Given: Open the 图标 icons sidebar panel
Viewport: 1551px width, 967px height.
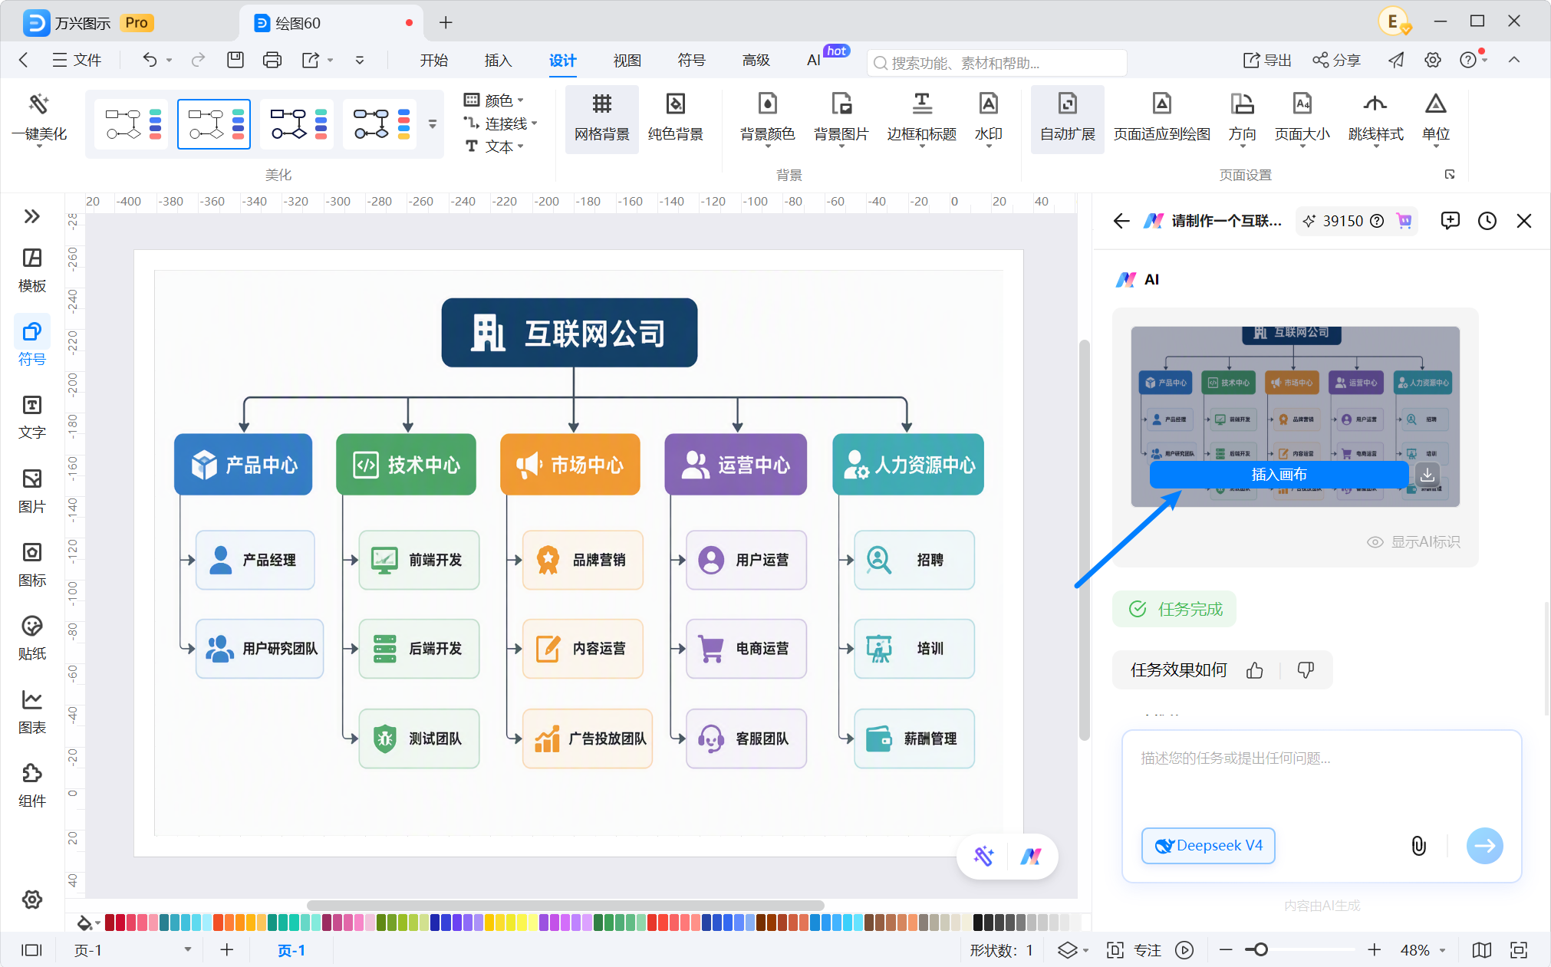Looking at the screenshot, I should [x=32, y=564].
